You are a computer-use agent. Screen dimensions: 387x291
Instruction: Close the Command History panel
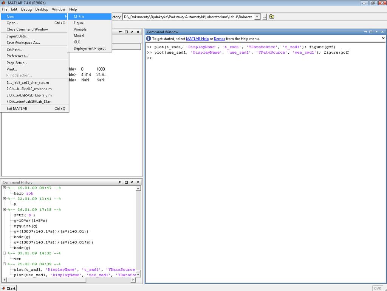click(138, 182)
